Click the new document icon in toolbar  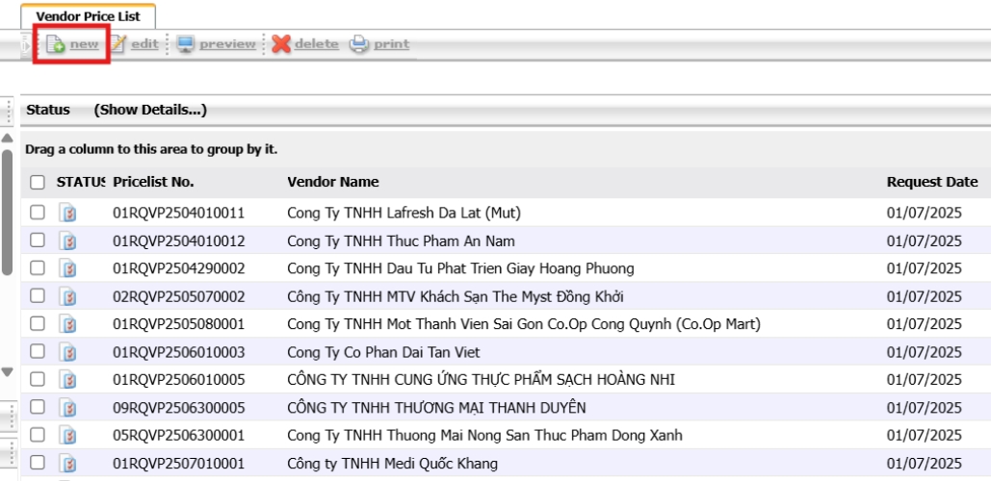pyautogui.click(x=56, y=44)
